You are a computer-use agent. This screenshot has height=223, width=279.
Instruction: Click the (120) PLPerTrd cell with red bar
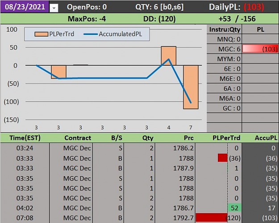(218, 218)
